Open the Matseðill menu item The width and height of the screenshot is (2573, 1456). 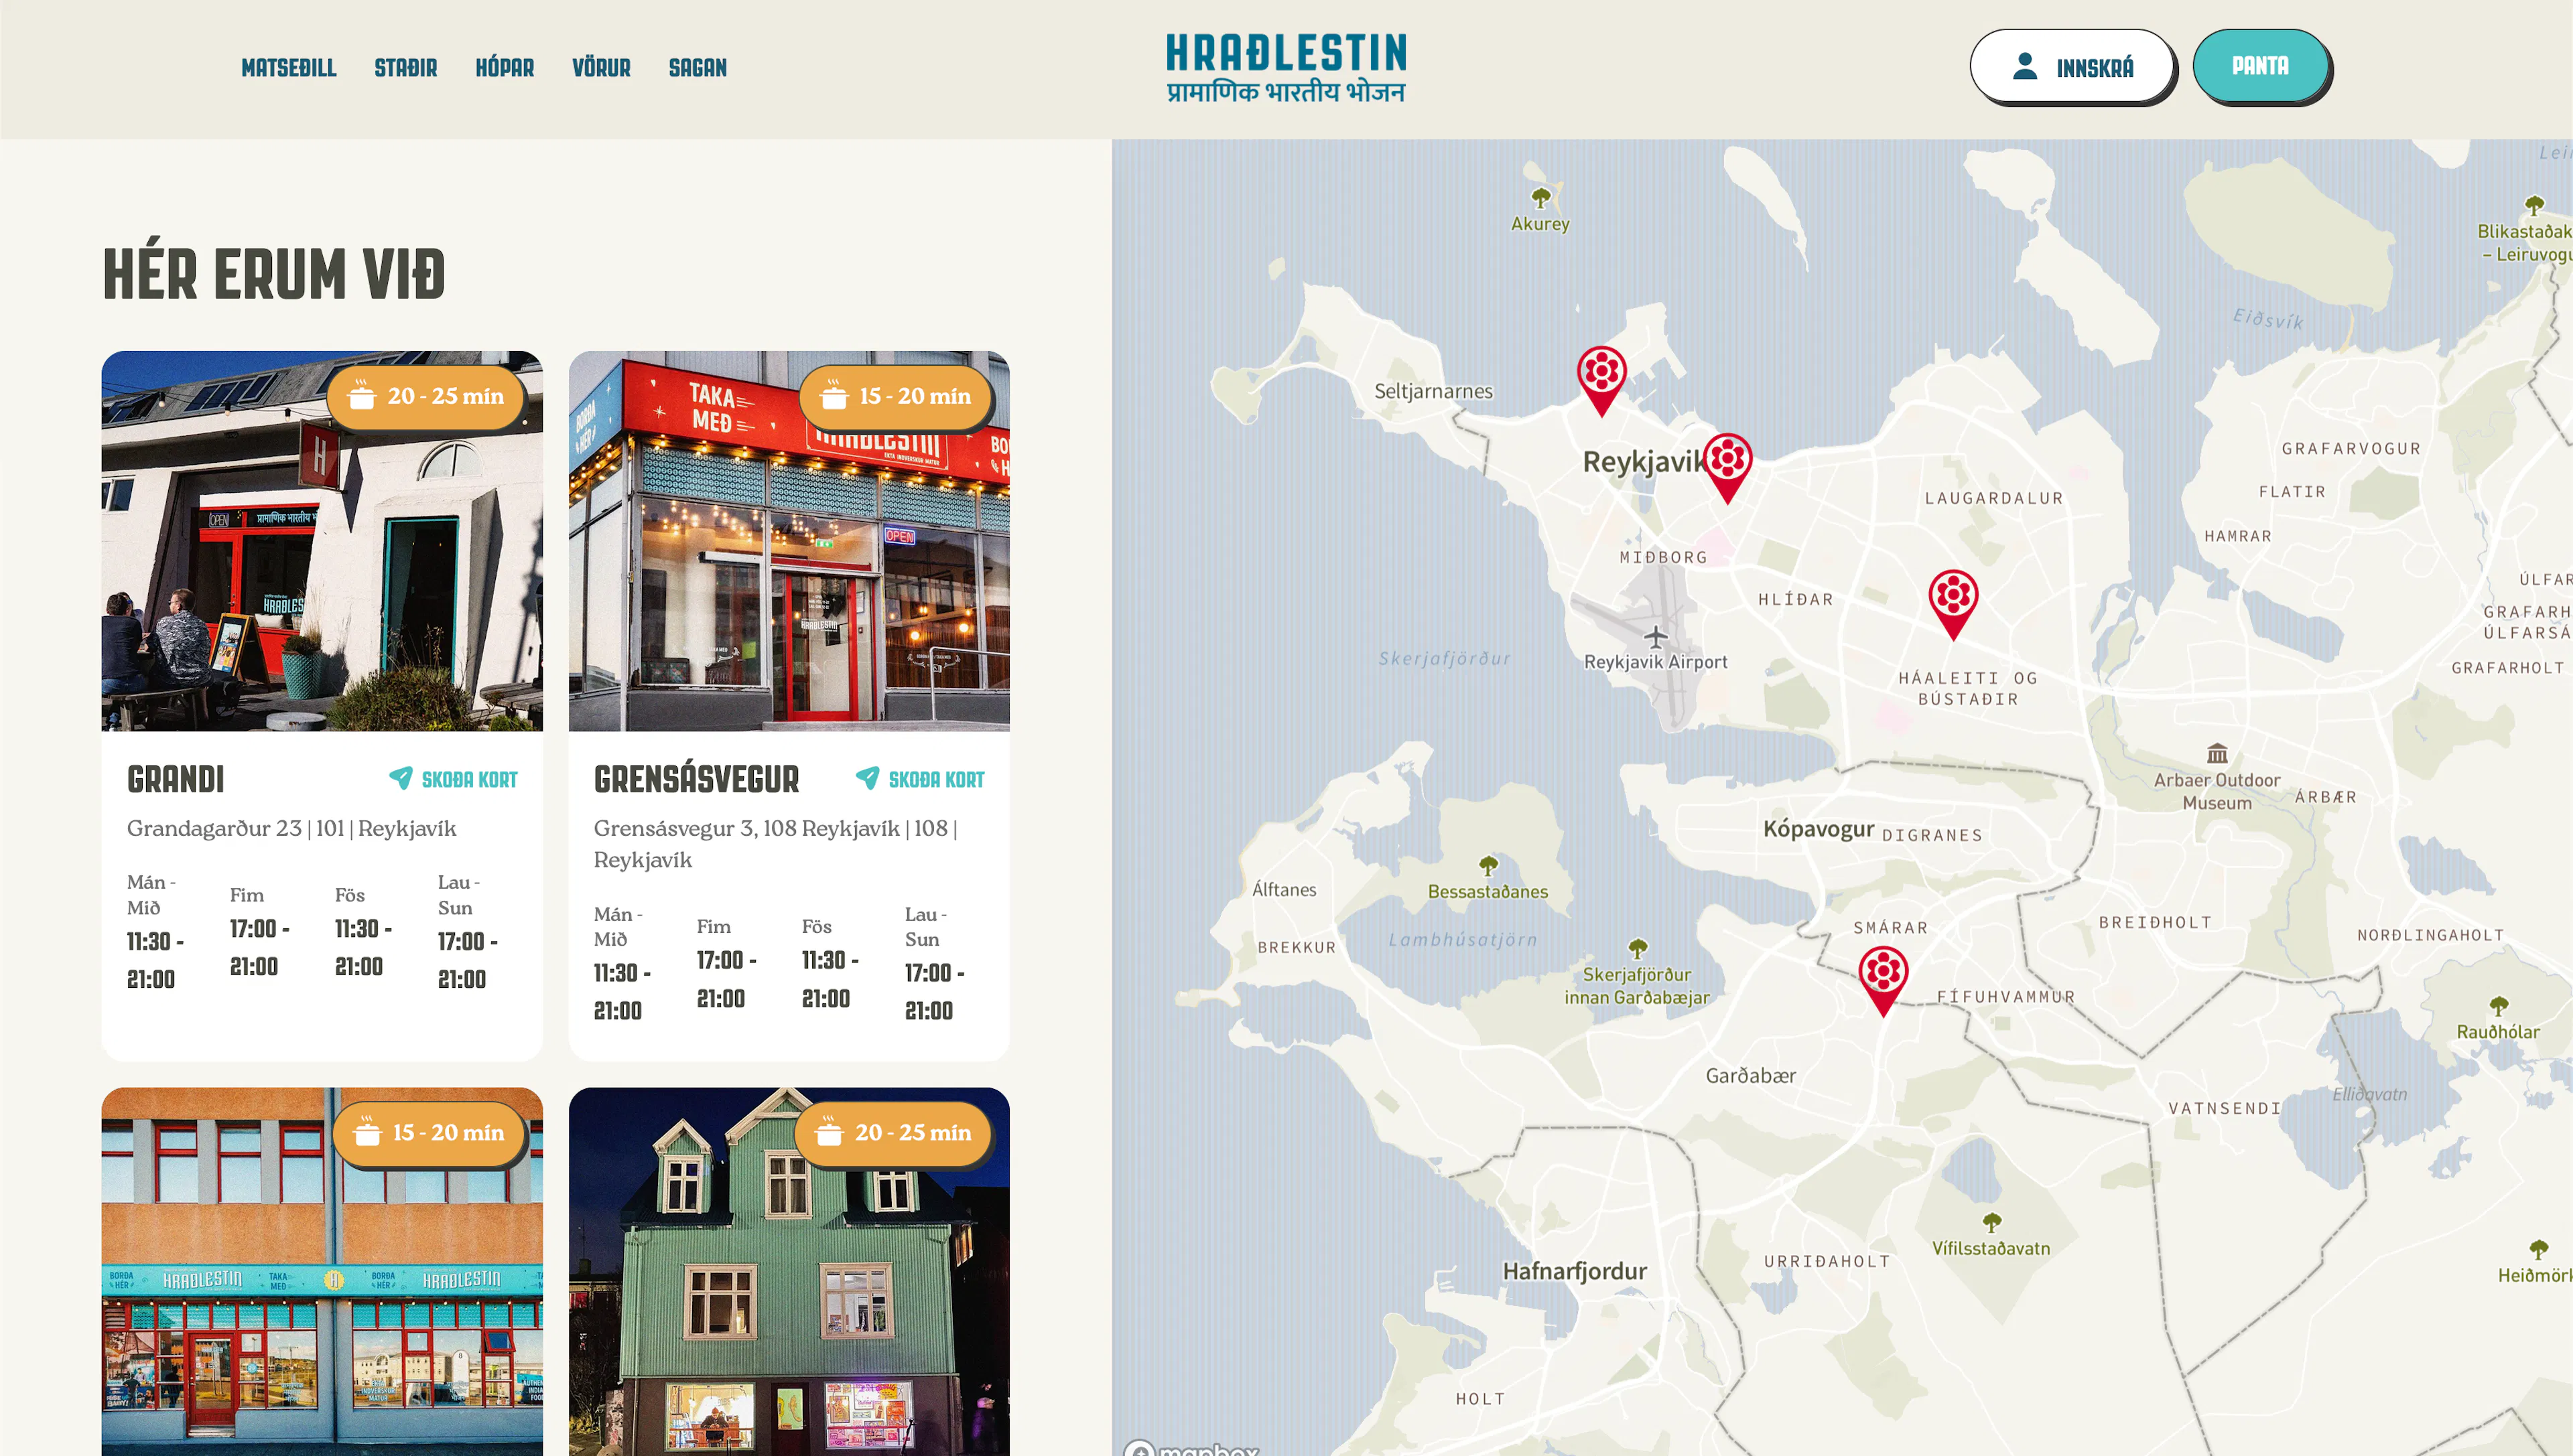coord(288,68)
